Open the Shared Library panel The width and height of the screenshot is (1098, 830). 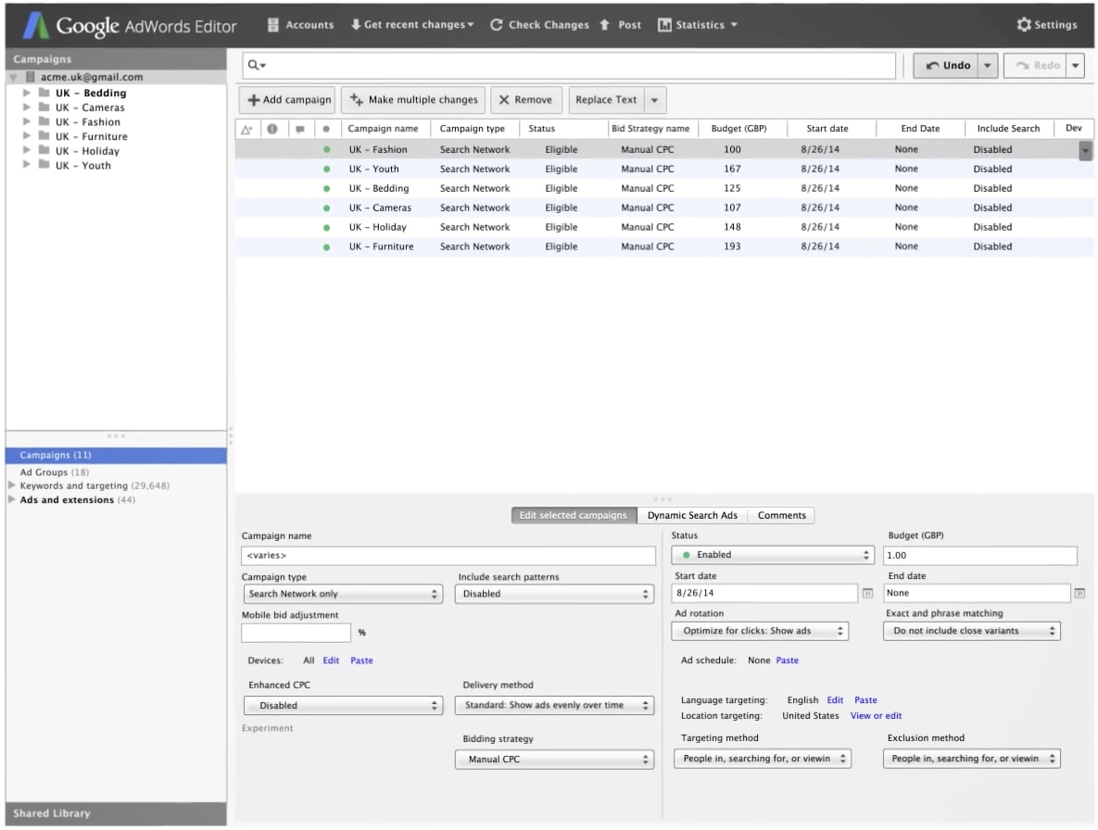click(116, 813)
